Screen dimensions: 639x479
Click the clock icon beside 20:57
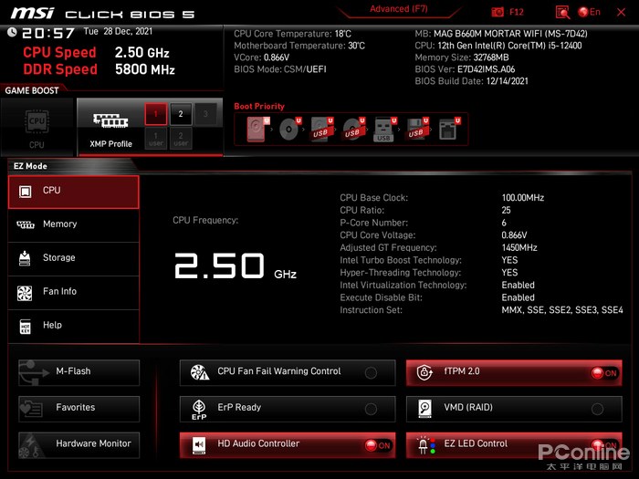[x=12, y=32]
